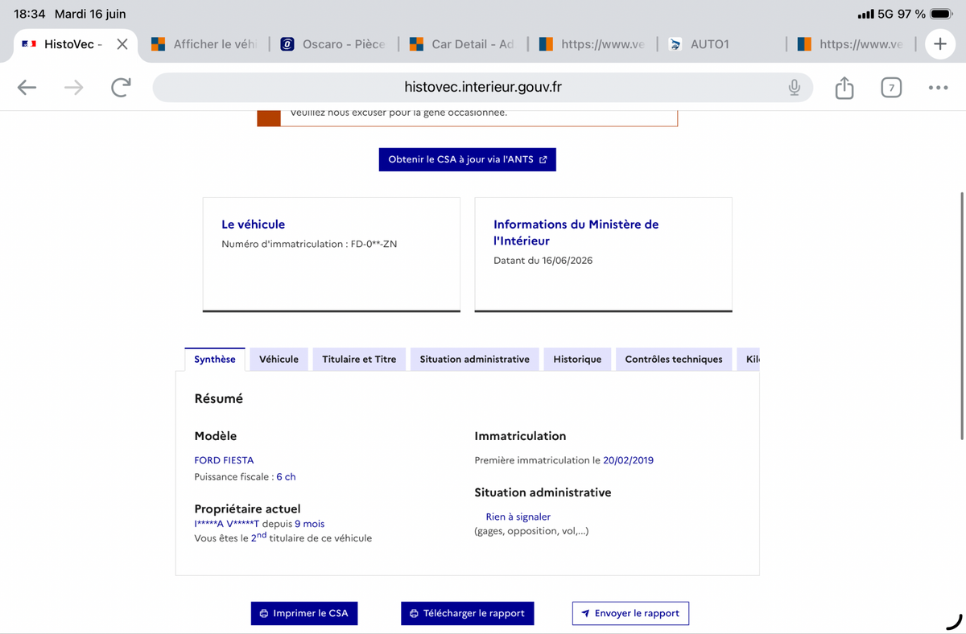Screen dimensions: 966x634
Task: Click the registration number FD-0**-ZN text
Action: 374,244
